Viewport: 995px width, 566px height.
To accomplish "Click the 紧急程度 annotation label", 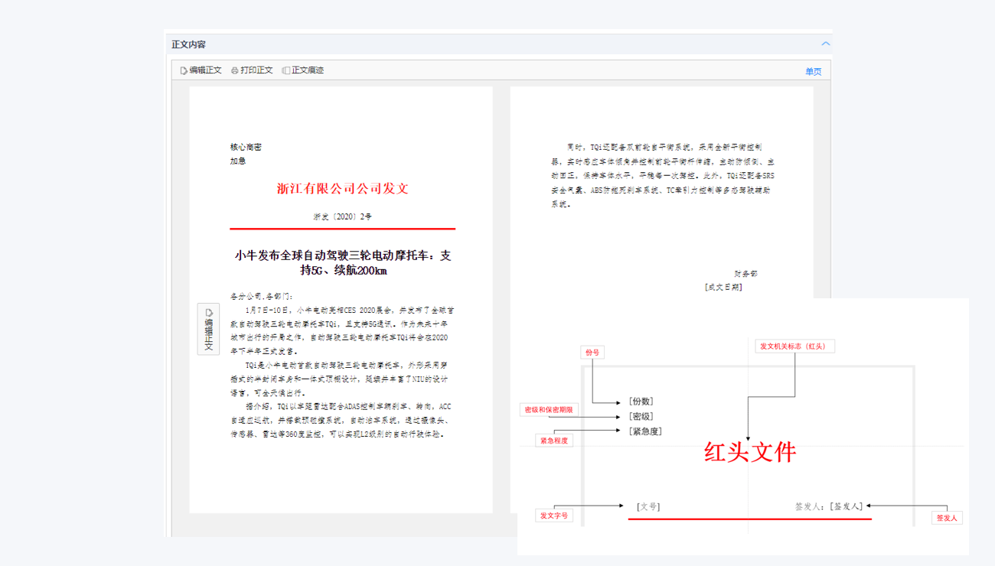I will tap(554, 441).
